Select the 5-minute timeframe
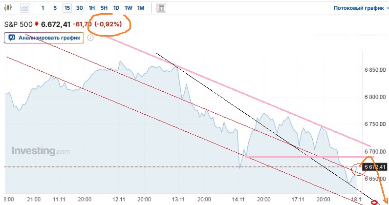This screenshot has width=389, height=205. [55, 8]
